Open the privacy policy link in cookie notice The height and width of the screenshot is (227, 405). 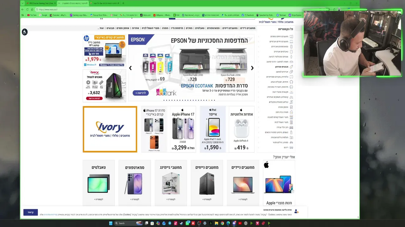pos(51,214)
